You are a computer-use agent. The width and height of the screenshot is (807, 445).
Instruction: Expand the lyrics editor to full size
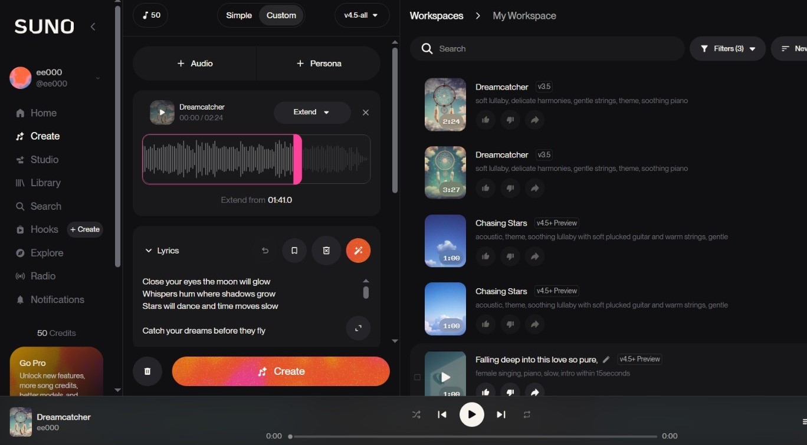[358, 328]
